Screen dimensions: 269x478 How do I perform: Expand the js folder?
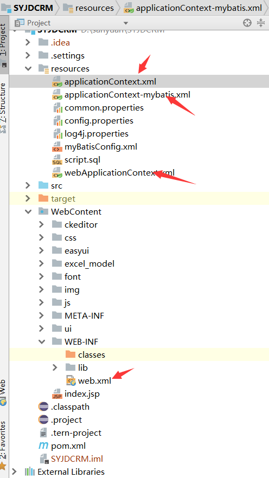(x=41, y=303)
